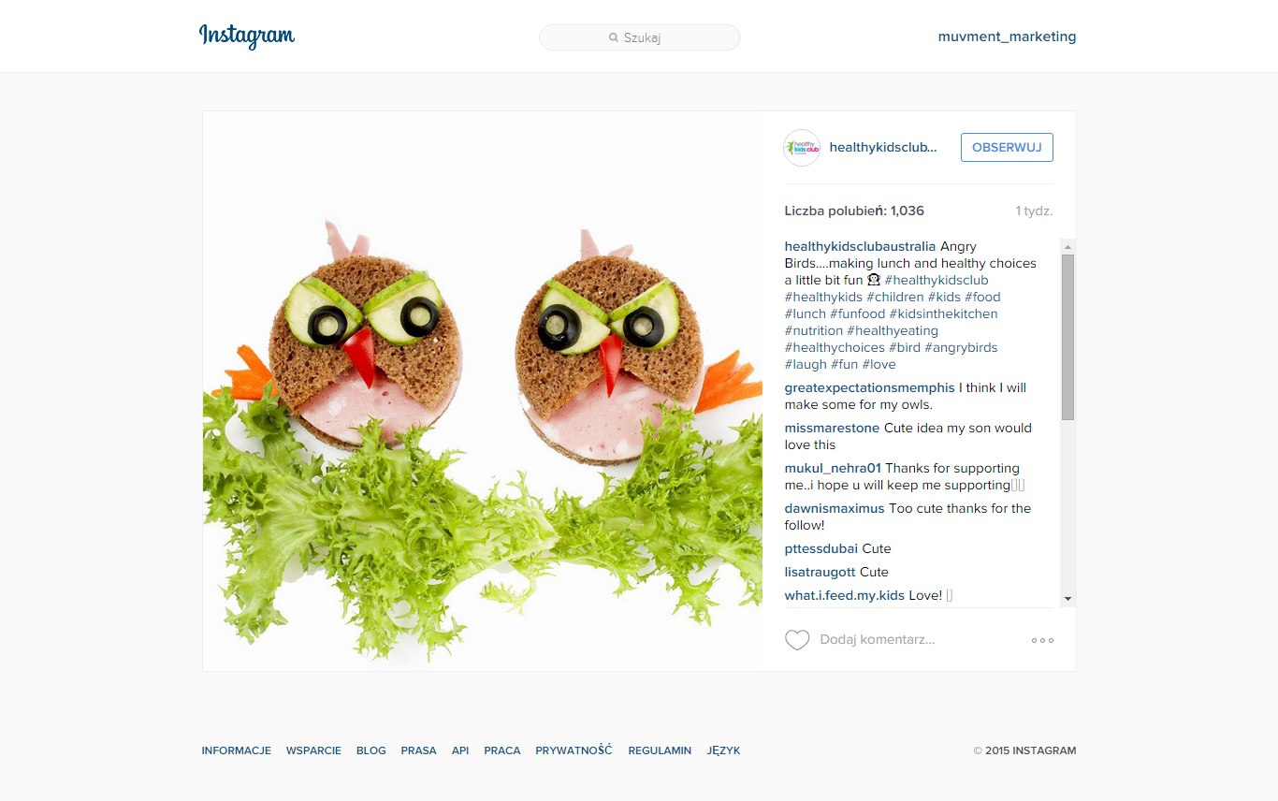The height and width of the screenshot is (801, 1278).
Task: Like the post with the heart icon
Action: click(797, 640)
